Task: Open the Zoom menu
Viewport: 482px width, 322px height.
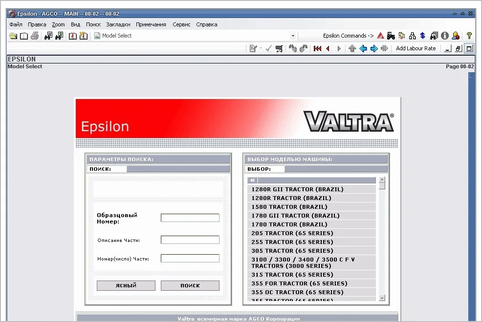Action: [x=58, y=24]
